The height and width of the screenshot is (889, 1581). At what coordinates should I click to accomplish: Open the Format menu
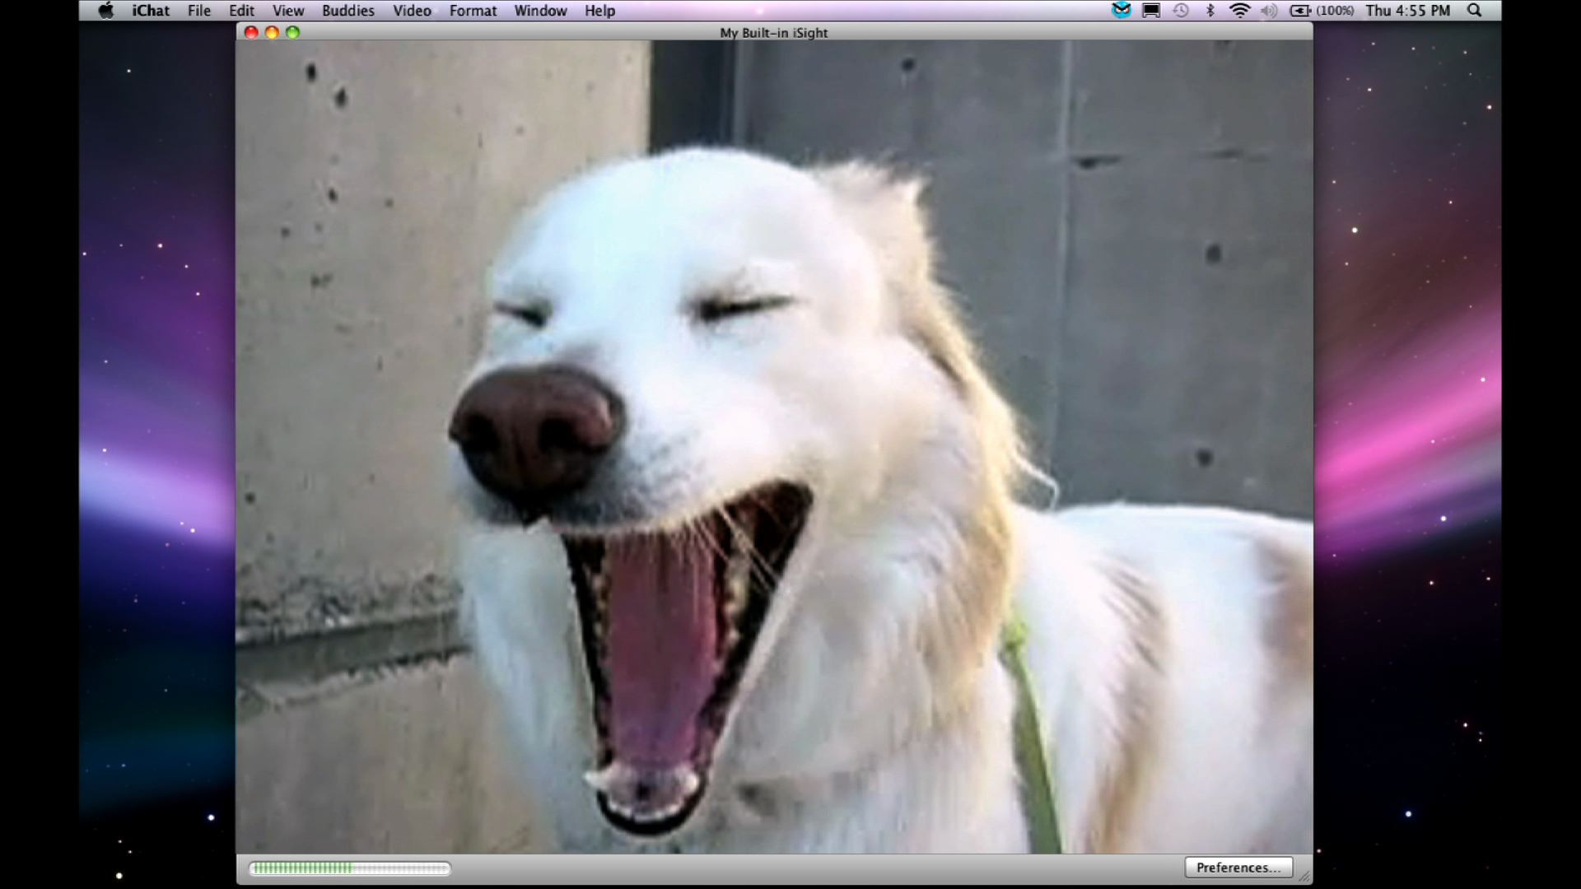[473, 11]
